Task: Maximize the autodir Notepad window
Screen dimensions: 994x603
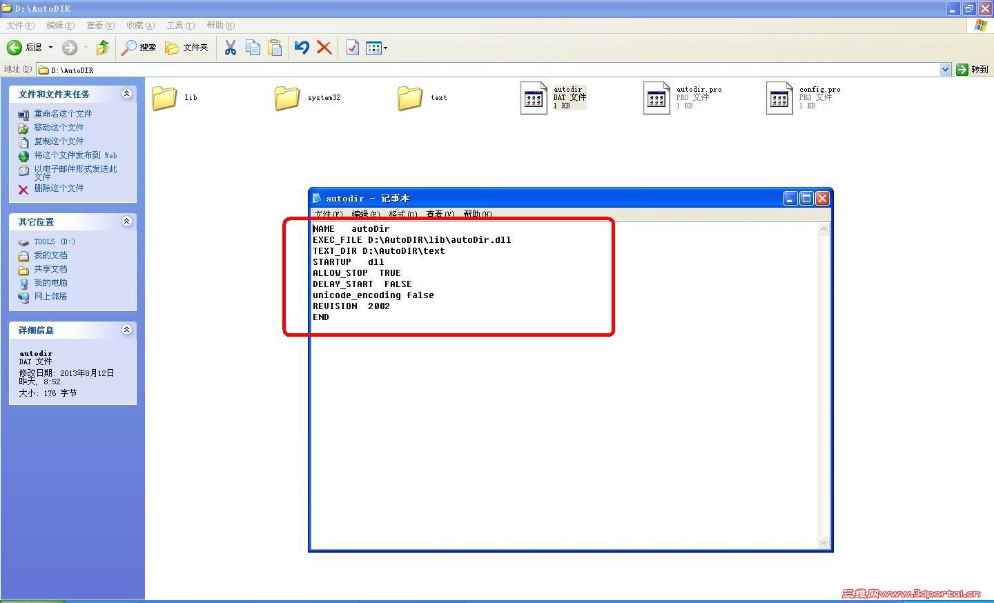Action: pos(806,199)
